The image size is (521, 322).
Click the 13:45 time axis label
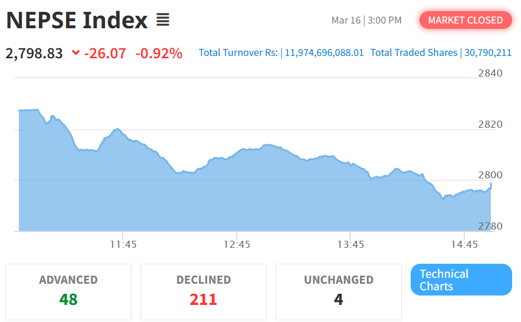click(350, 244)
